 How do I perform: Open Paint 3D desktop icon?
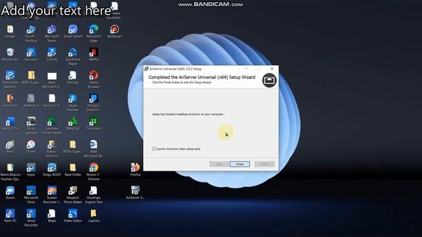[x=10, y=216]
